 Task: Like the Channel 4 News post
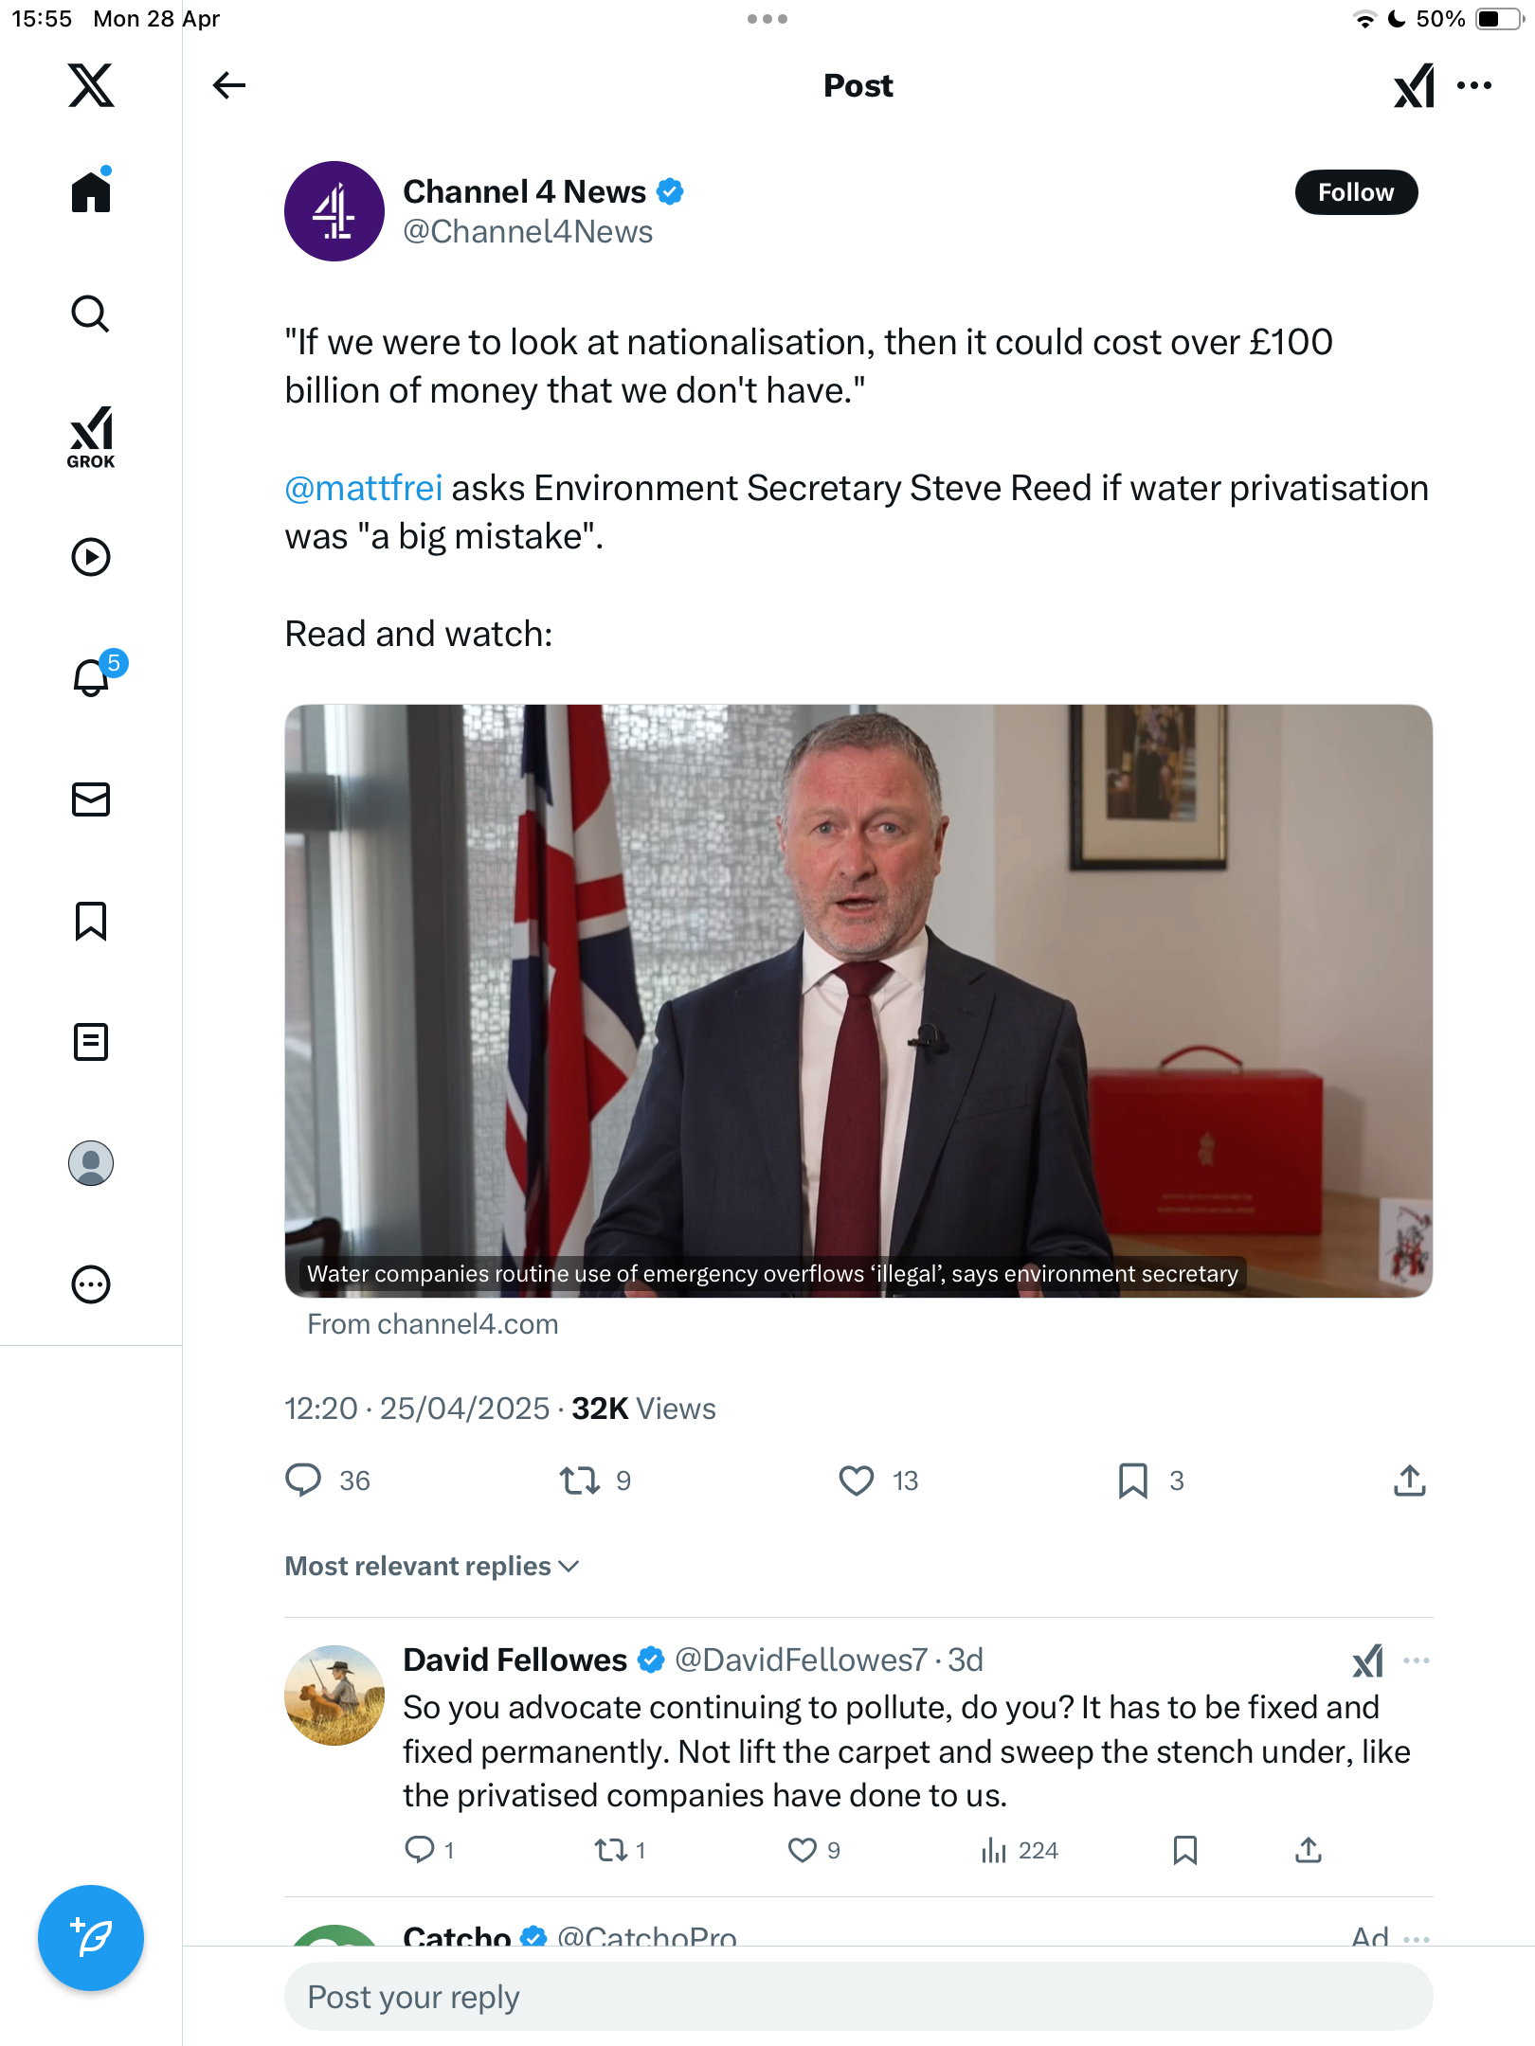point(857,1481)
